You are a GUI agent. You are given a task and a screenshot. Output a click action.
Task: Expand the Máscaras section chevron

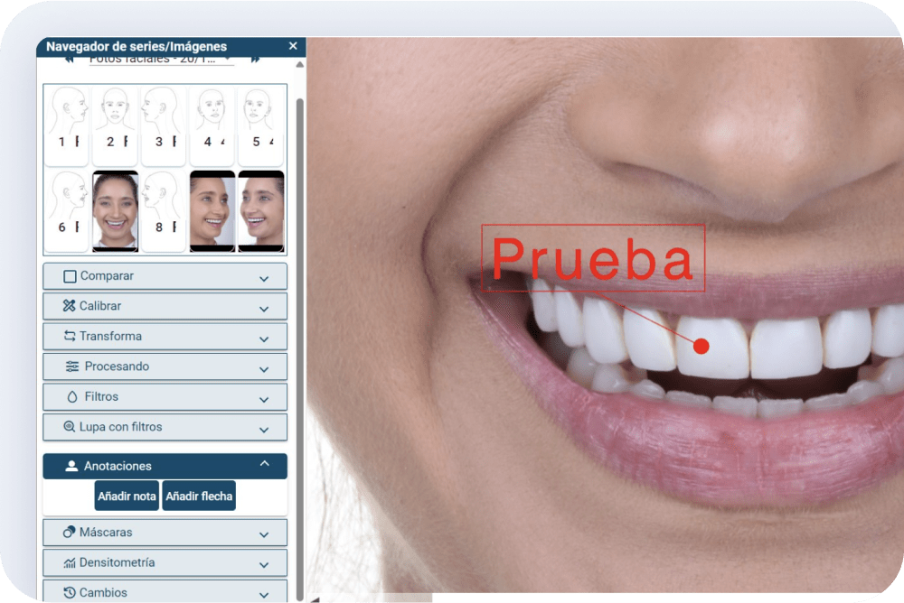(x=264, y=534)
